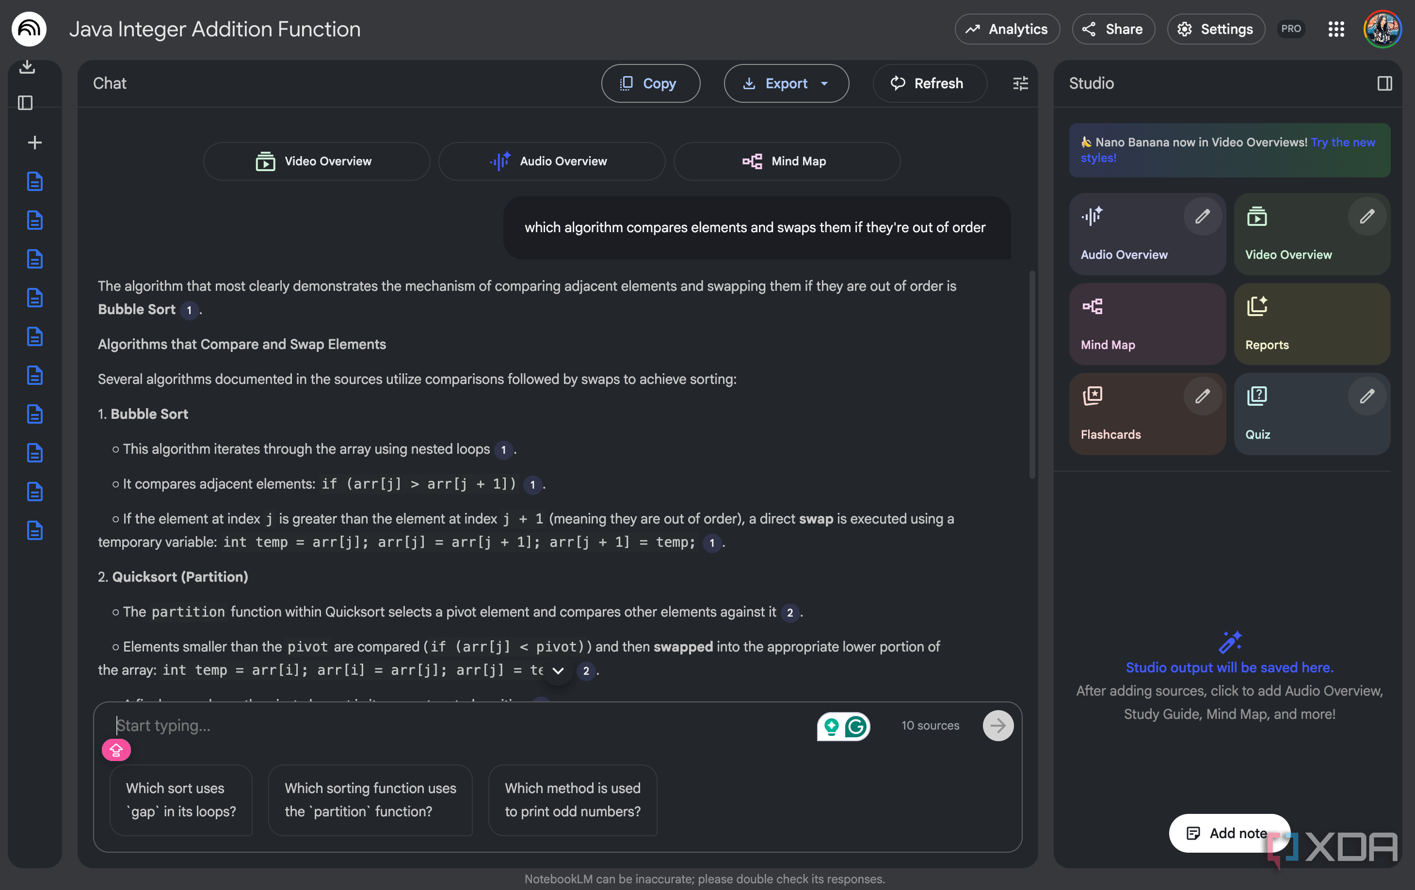The width and height of the screenshot is (1415, 890).
Task: Choose the 'Which sort uses gap' suggestion
Action: pos(181,799)
